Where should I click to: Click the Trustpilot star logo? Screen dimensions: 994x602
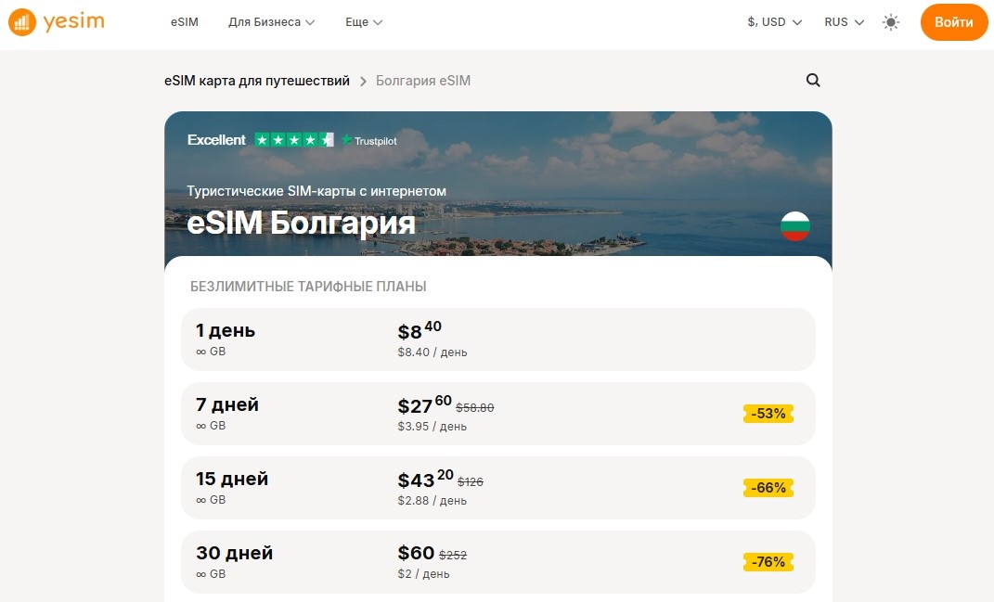tap(344, 140)
